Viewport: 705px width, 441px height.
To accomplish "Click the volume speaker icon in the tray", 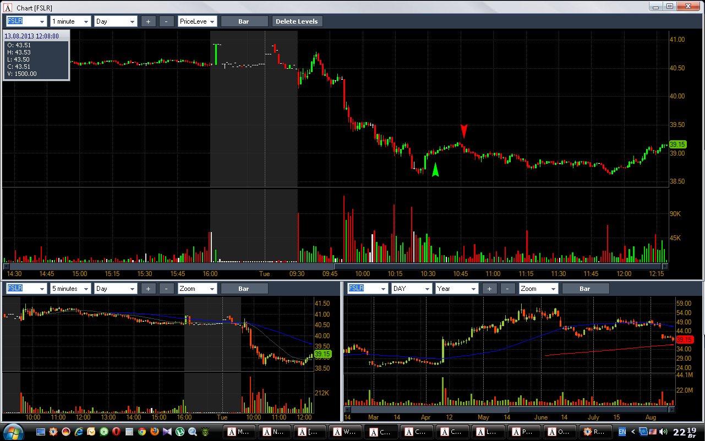I will 662,432.
